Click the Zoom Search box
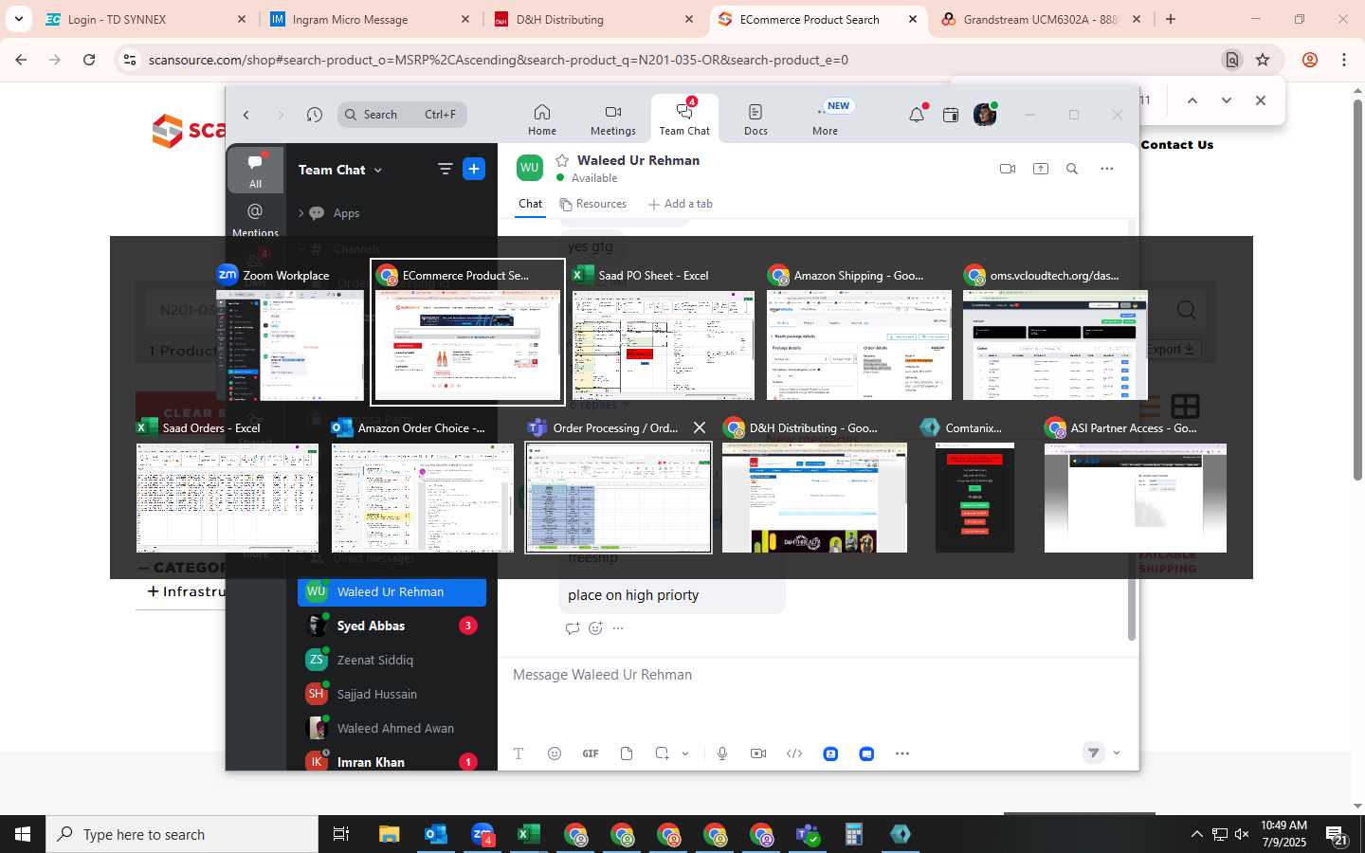1365x853 pixels. click(402, 115)
